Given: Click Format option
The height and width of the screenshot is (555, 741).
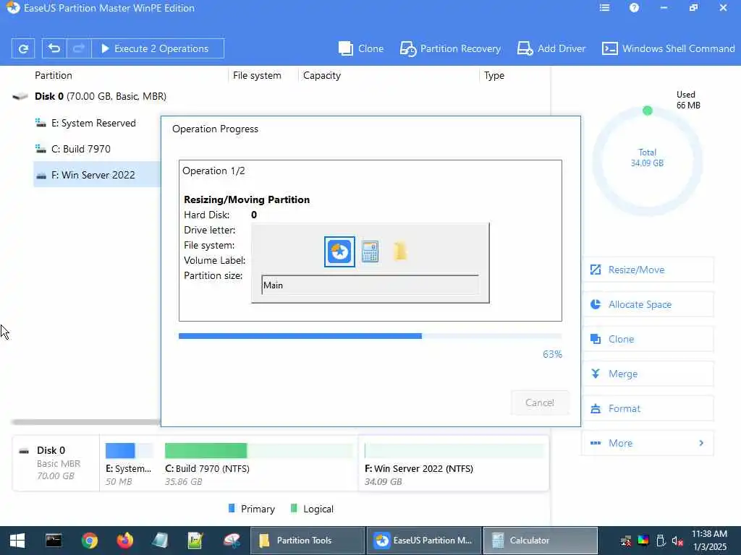Looking at the screenshot, I should [648, 408].
